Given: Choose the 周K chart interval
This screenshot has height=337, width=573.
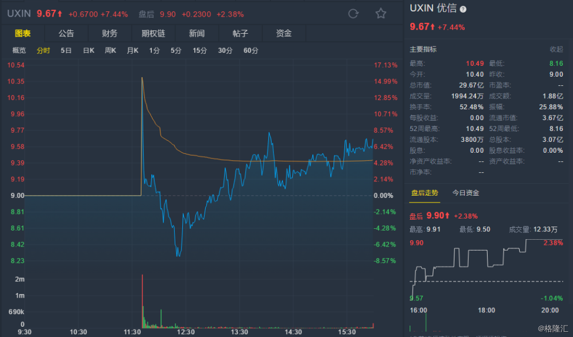Looking at the screenshot, I should point(111,50).
